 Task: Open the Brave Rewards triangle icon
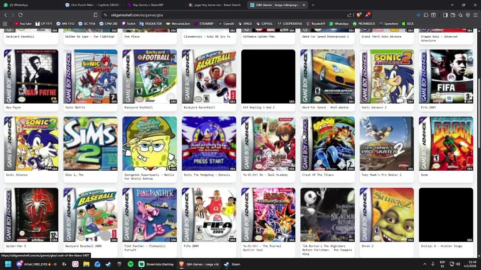coord(368,15)
